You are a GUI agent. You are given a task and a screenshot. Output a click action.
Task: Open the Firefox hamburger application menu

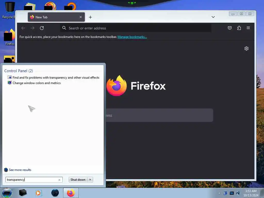(248, 28)
